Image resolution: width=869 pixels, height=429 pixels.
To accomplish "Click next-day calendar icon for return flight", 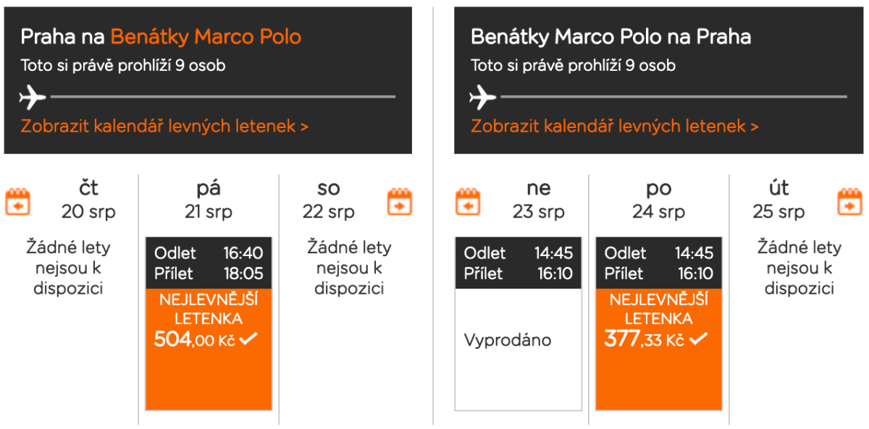I will (x=850, y=202).
